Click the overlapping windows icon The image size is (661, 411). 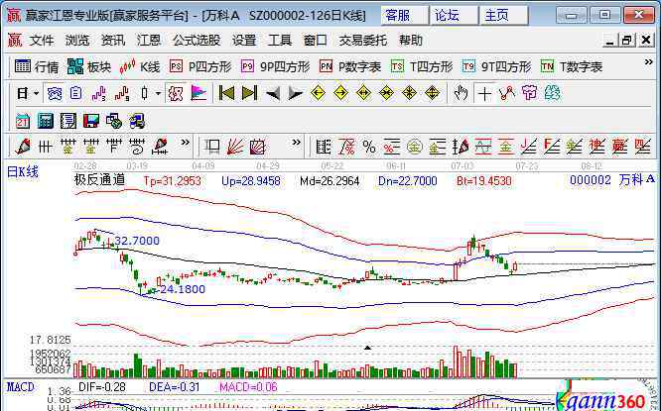tap(114, 121)
